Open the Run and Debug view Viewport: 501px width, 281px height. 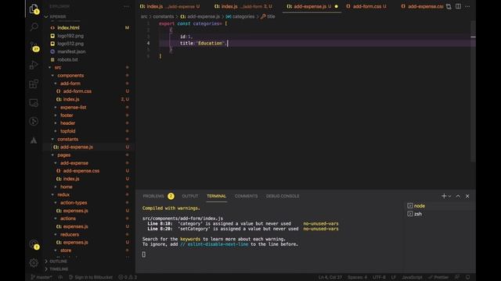click(34, 65)
